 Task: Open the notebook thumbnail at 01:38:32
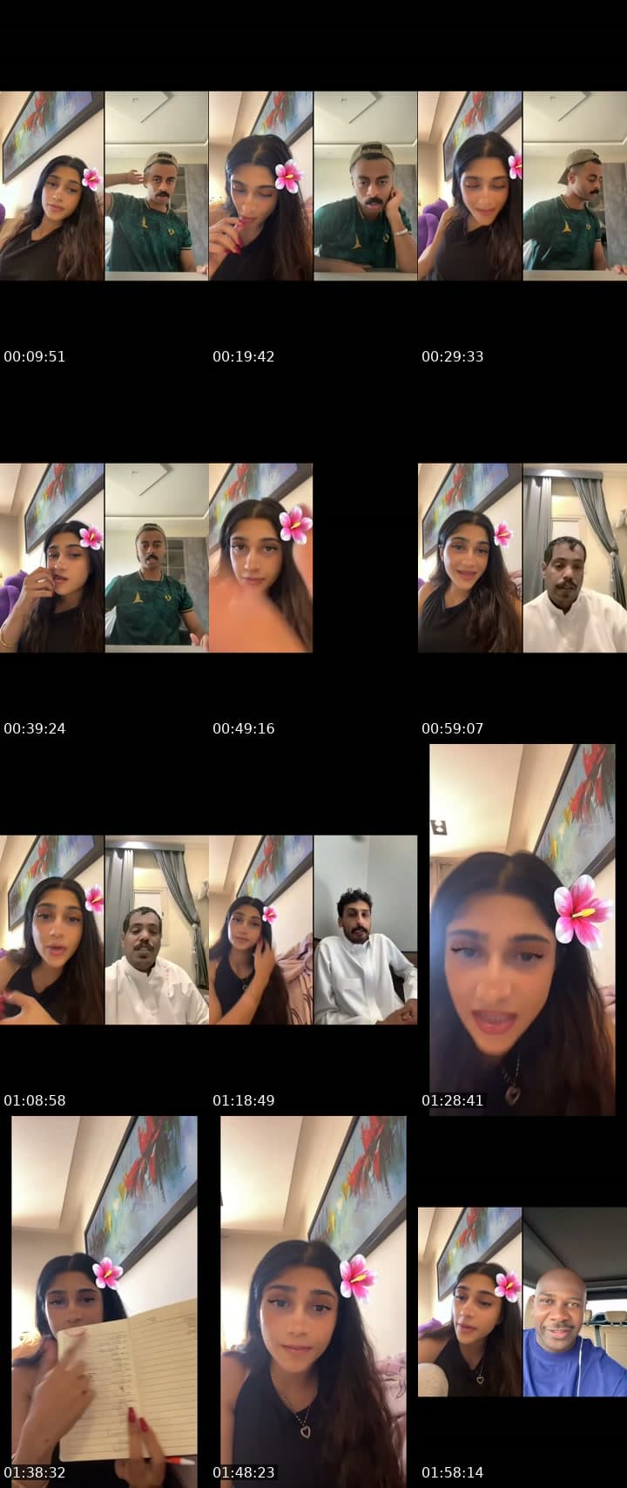coord(104,1302)
